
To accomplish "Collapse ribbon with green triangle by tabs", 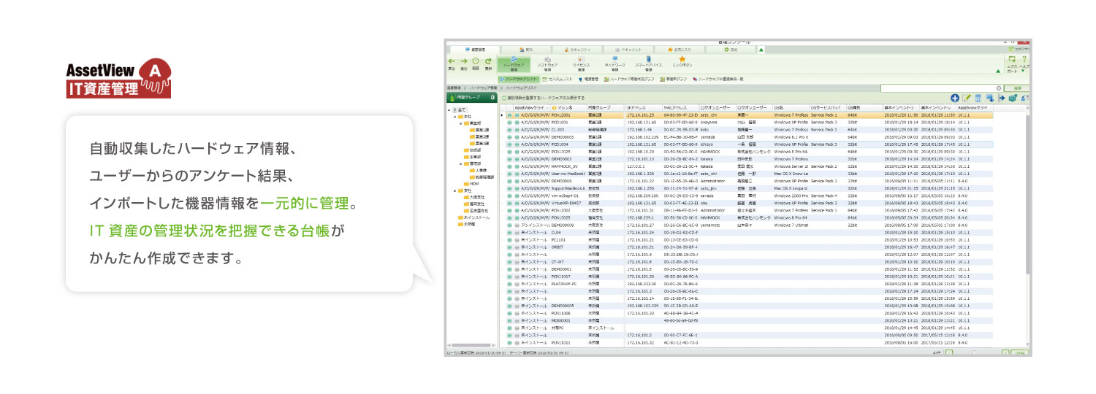I will (761, 49).
